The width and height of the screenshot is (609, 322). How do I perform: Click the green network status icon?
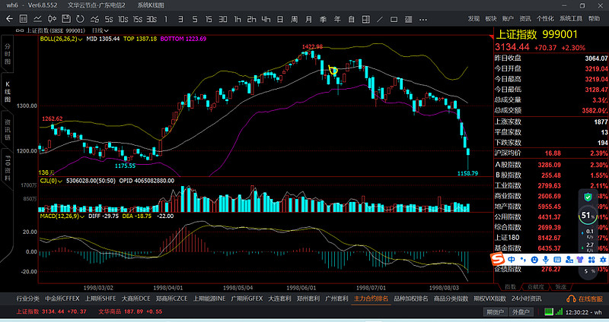click(x=548, y=311)
